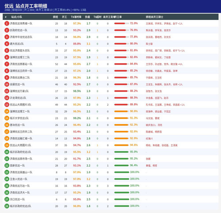The width and height of the screenshot is (221, 213).
Task: Click the red rank 7 badge
Action: coord(7,64)
